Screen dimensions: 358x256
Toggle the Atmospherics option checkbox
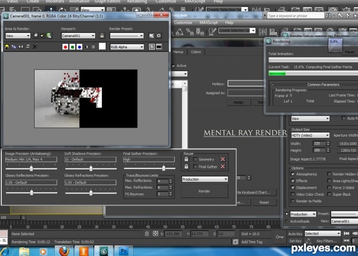pyautogui.click(x=293, y=174)
